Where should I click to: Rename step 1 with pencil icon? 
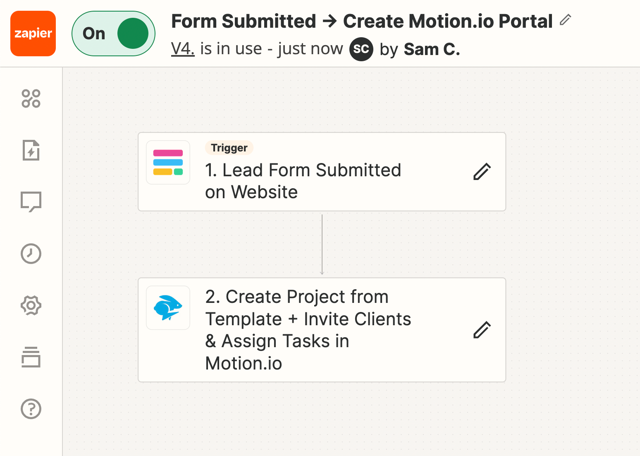482,172
